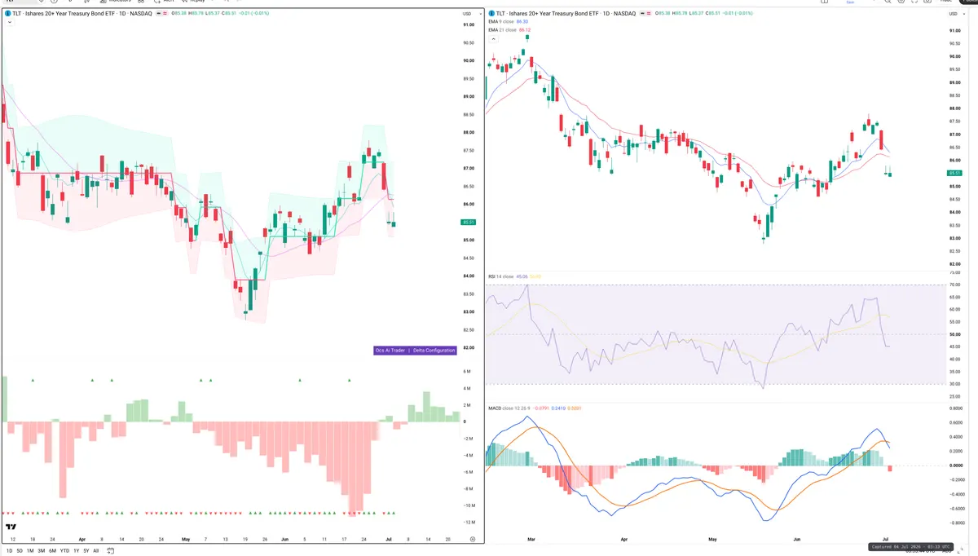Select the All time range
This screenshot has height=556, width=978.
click(95, 551)
